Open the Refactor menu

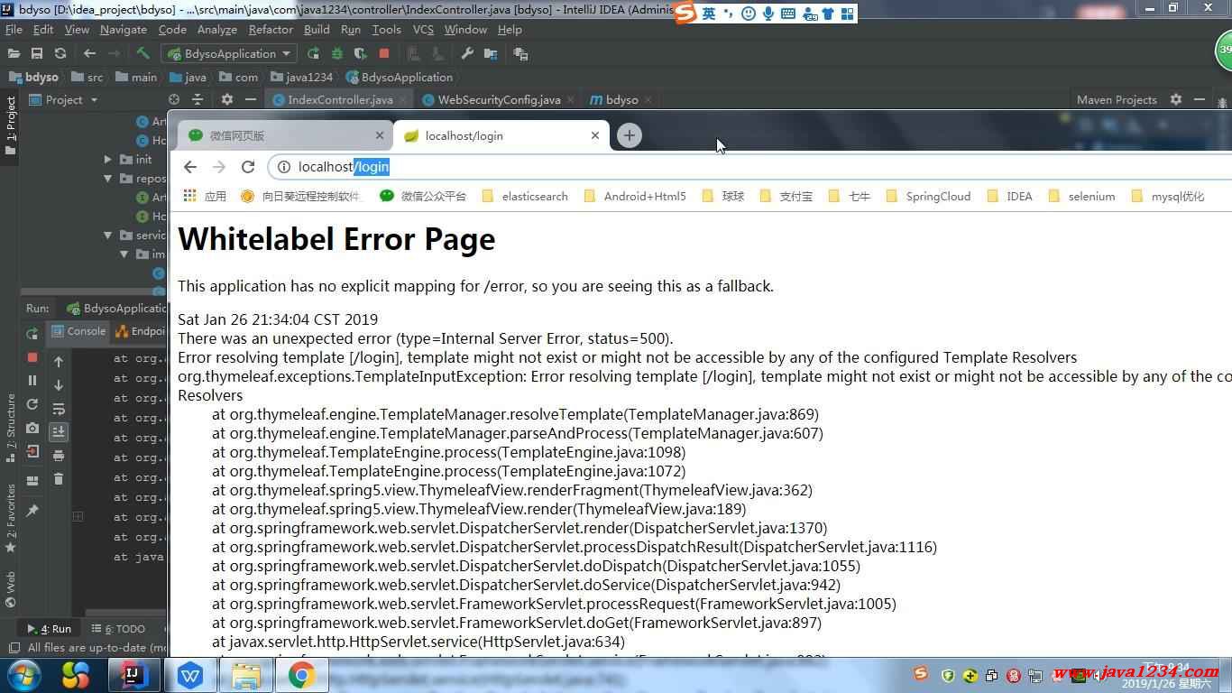pyautogui.click(x=271, y=30)
